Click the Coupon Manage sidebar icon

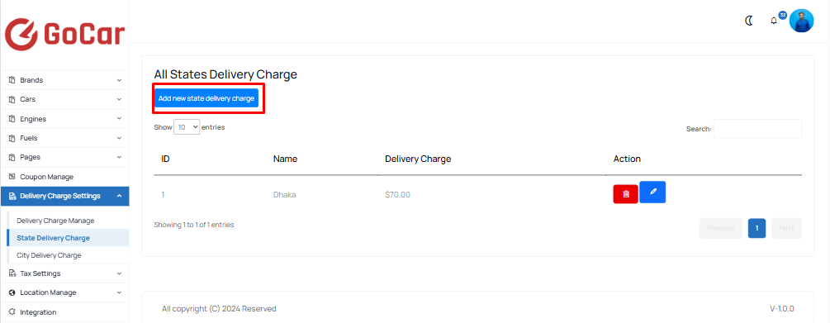(12, 176)
